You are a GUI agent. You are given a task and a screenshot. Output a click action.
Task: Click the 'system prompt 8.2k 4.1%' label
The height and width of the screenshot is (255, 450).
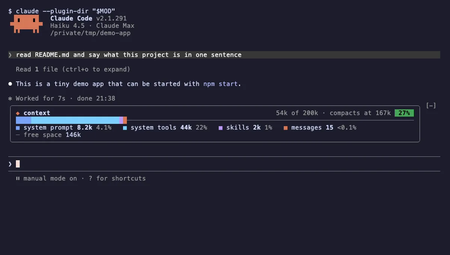(67, 128)
